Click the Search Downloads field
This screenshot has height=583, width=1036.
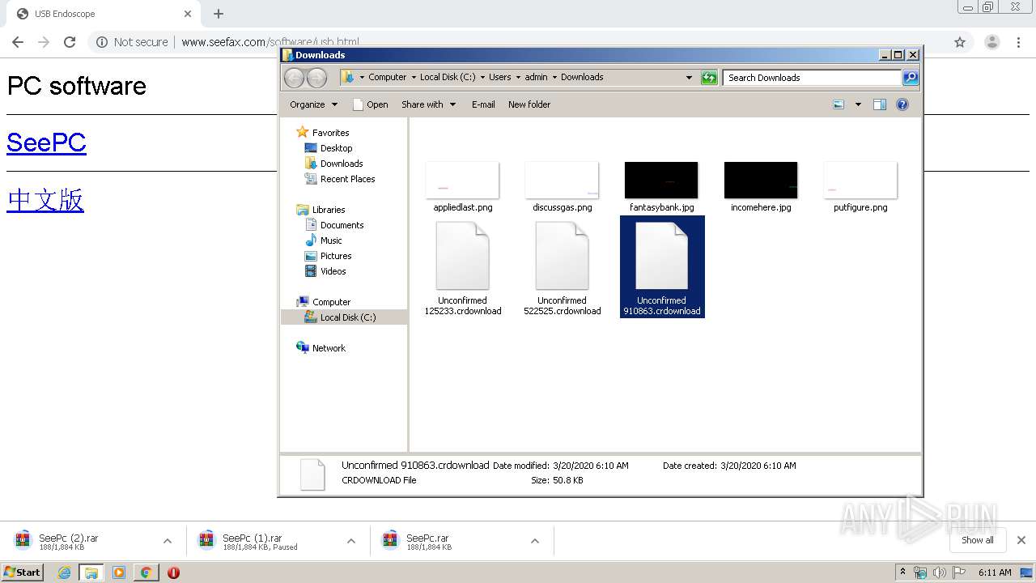point(812,78)
